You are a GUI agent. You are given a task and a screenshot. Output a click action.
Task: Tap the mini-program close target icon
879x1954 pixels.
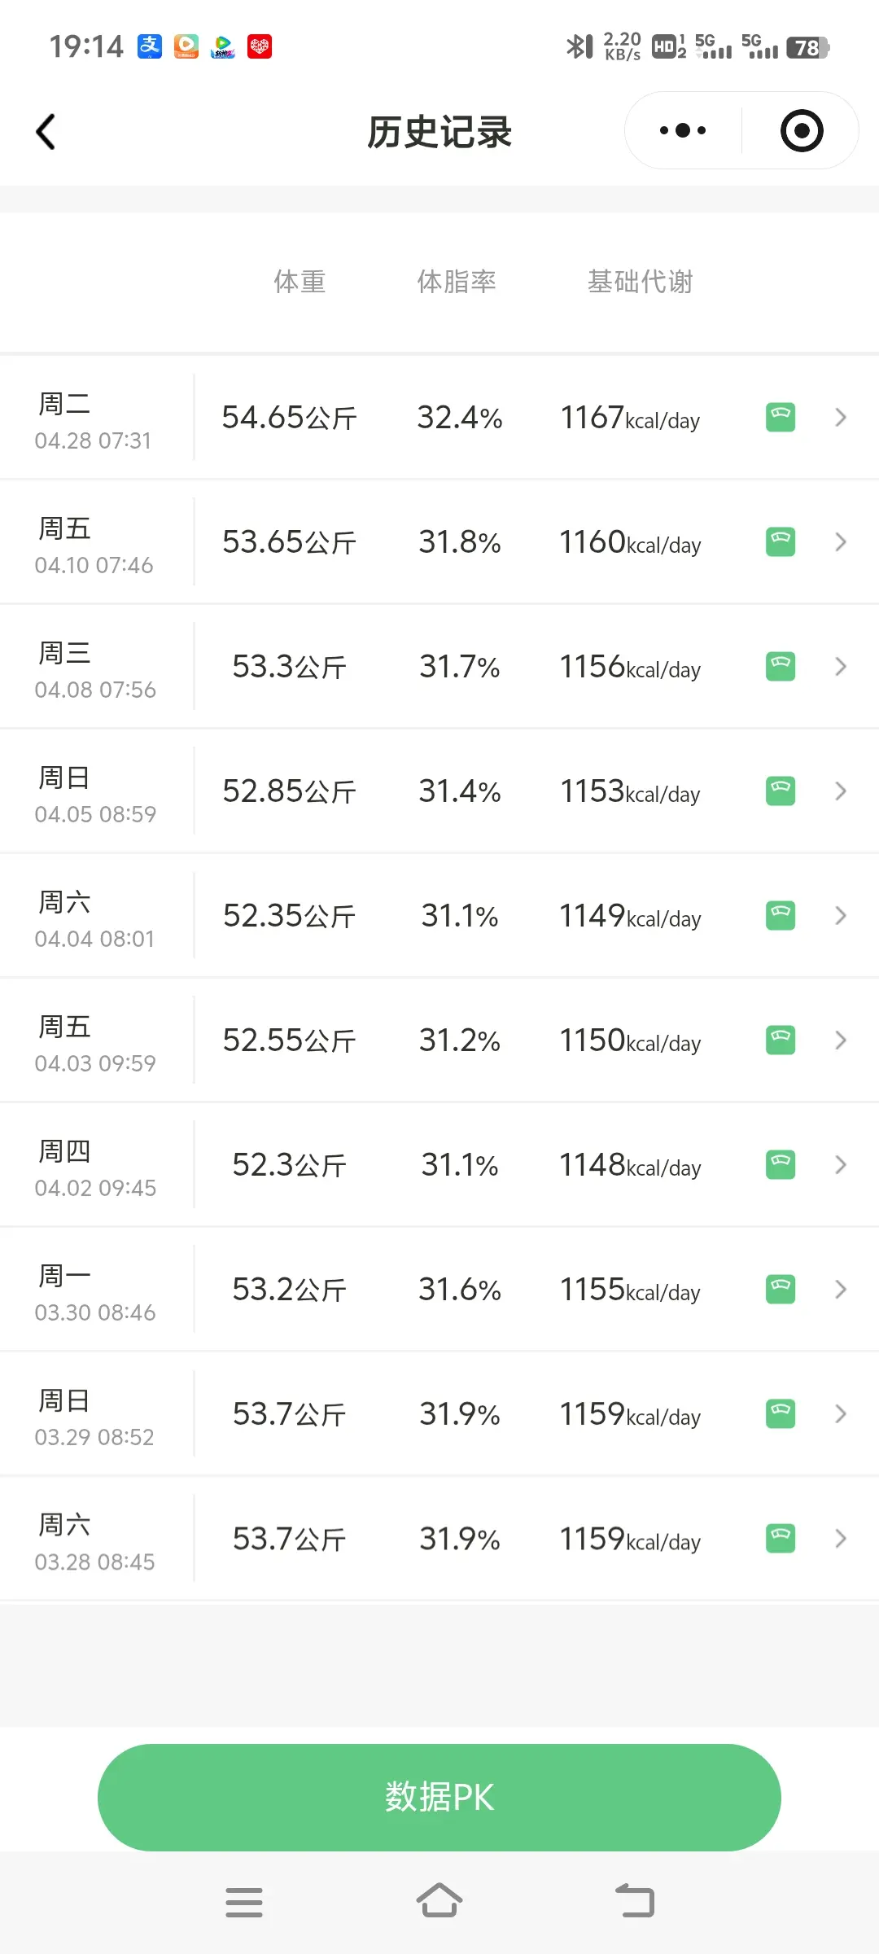[802, 130]
